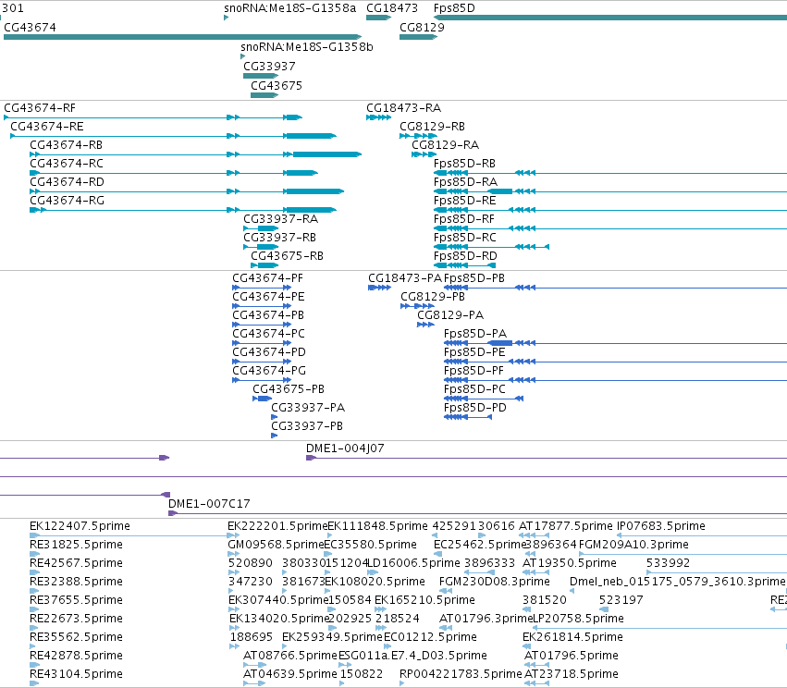
Task: Select protein CG43674-PB
Action: coord(262,325)
